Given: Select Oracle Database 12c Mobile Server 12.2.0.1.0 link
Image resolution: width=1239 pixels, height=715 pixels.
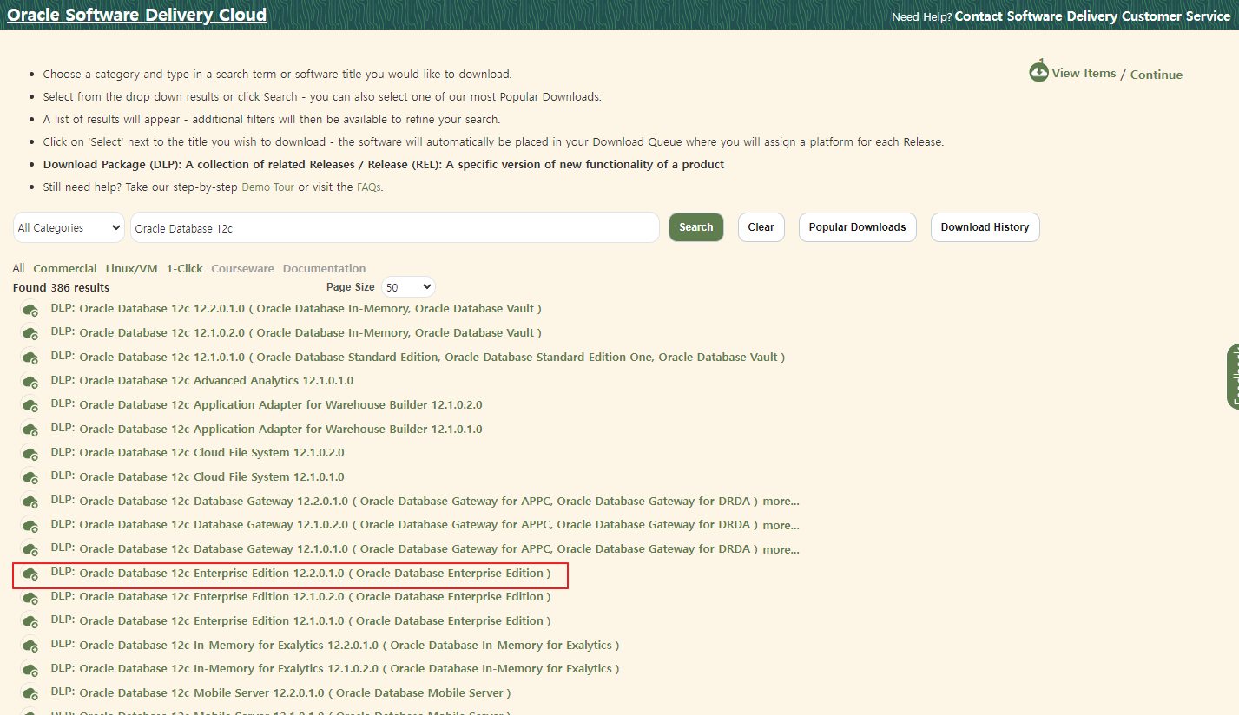Looking at the screenshot, I should click(x=295, y=692).
